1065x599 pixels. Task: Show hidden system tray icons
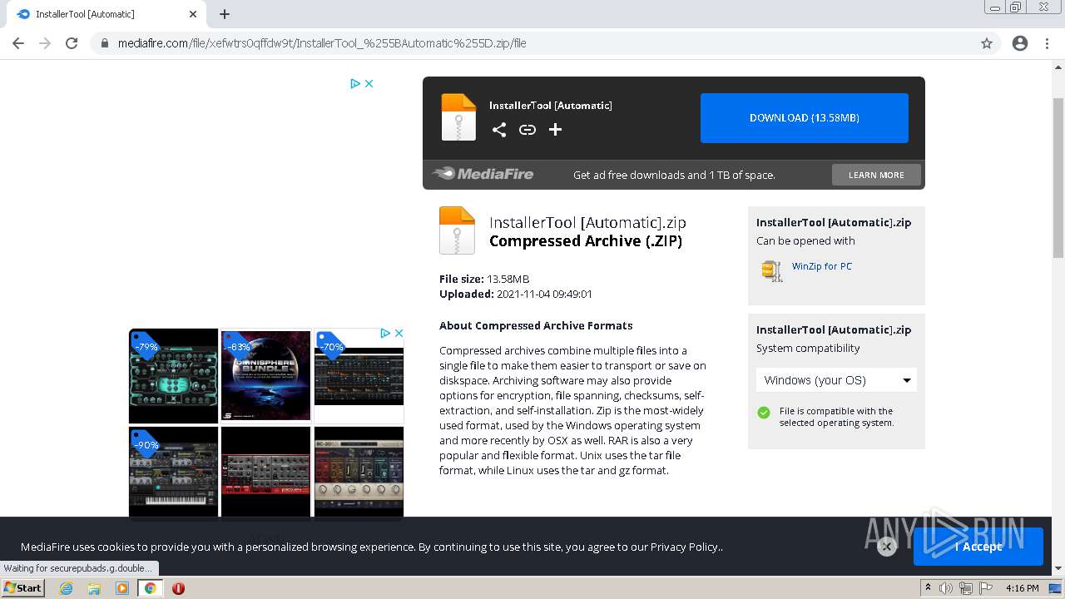926,588
